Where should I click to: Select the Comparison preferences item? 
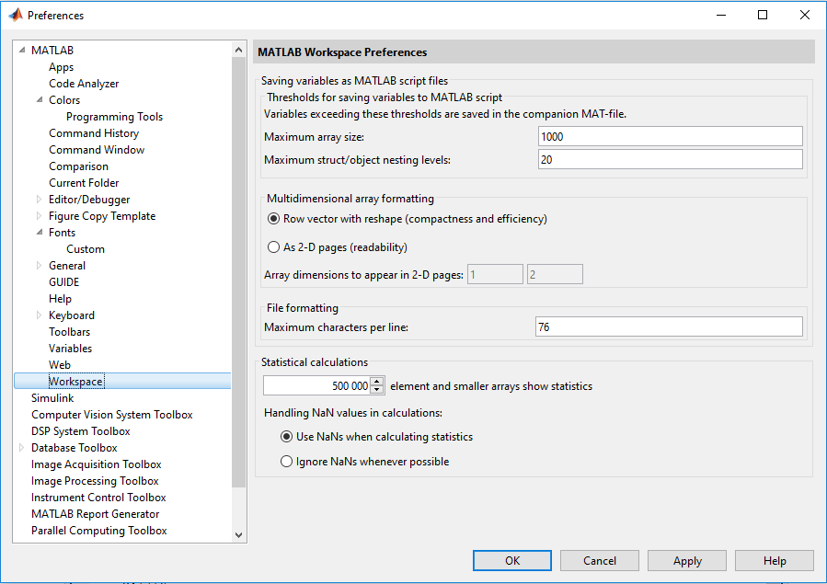click(78, 166)
